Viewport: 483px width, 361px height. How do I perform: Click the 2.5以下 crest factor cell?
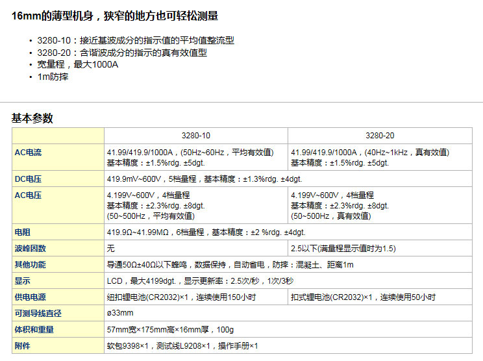[x=343, y=249]
